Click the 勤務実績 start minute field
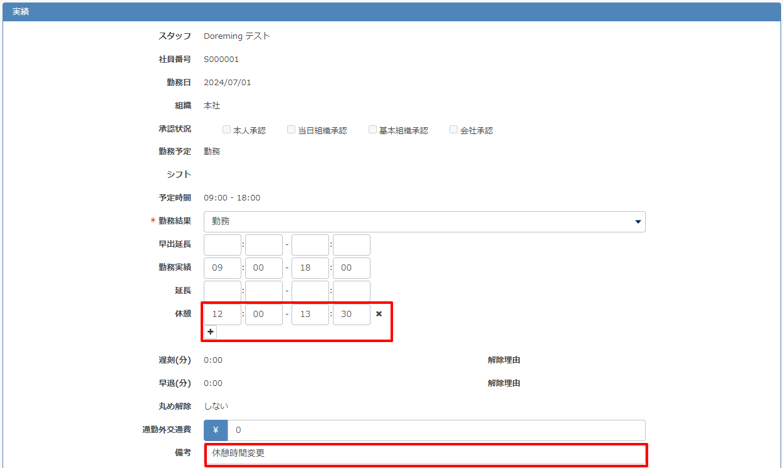This screenshot has height=468, width=783. click(263, 268)
